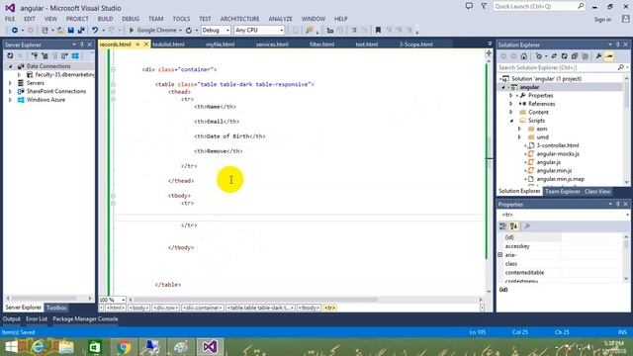Open the DEBUG menu
Screen dimensions: 633x356
pos(130,19)
